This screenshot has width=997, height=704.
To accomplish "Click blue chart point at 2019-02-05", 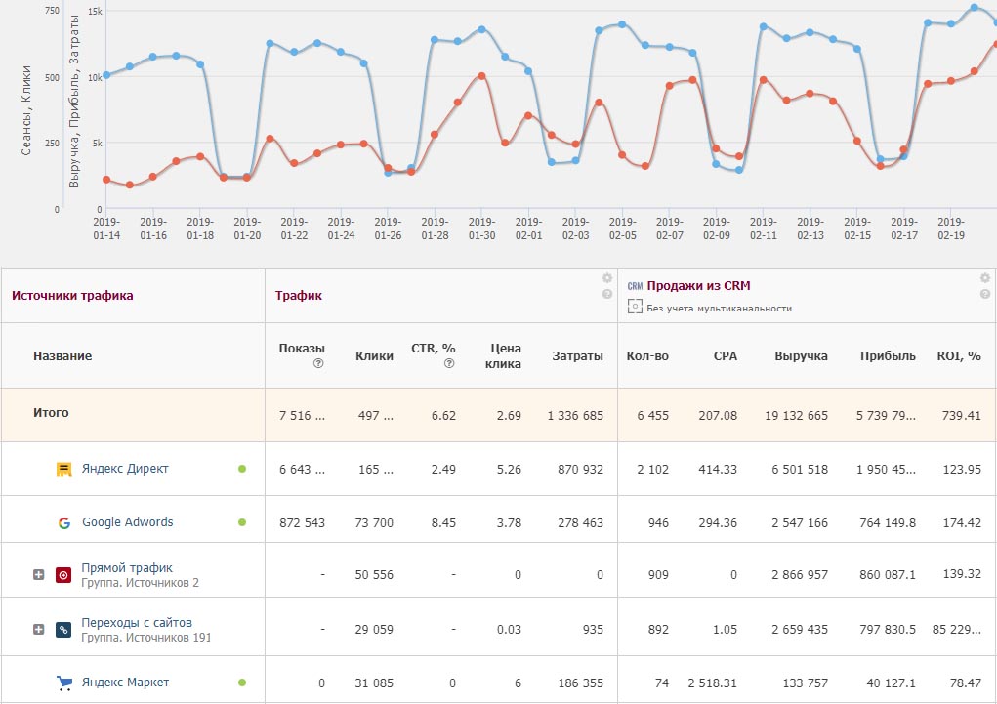I will [622, 24].
